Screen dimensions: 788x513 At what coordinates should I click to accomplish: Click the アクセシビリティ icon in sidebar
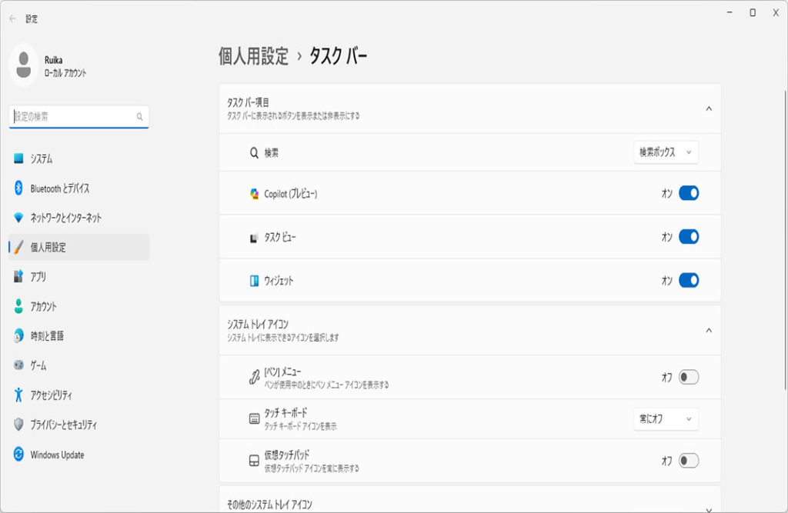pyautogui.click(x=18, y=395)
